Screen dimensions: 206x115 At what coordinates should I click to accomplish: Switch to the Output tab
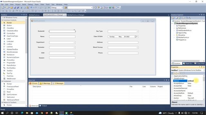(43, 106)
